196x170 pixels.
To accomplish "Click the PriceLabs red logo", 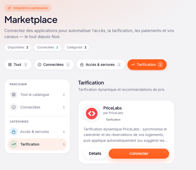I will [x=92, y=114].
